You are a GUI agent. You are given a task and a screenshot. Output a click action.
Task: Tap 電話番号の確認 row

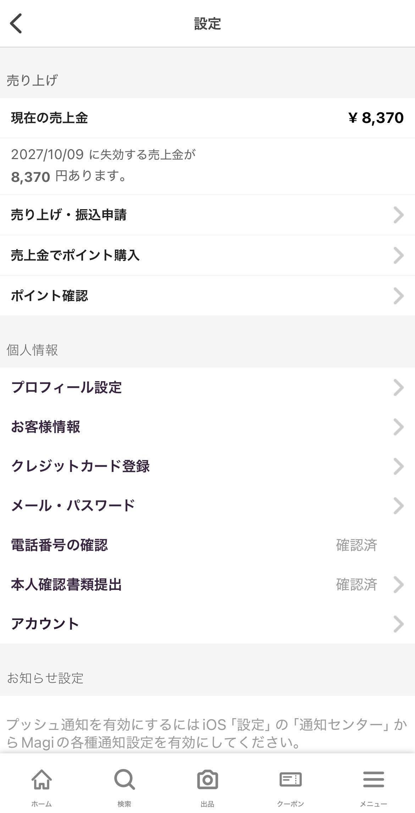point(60,545)
